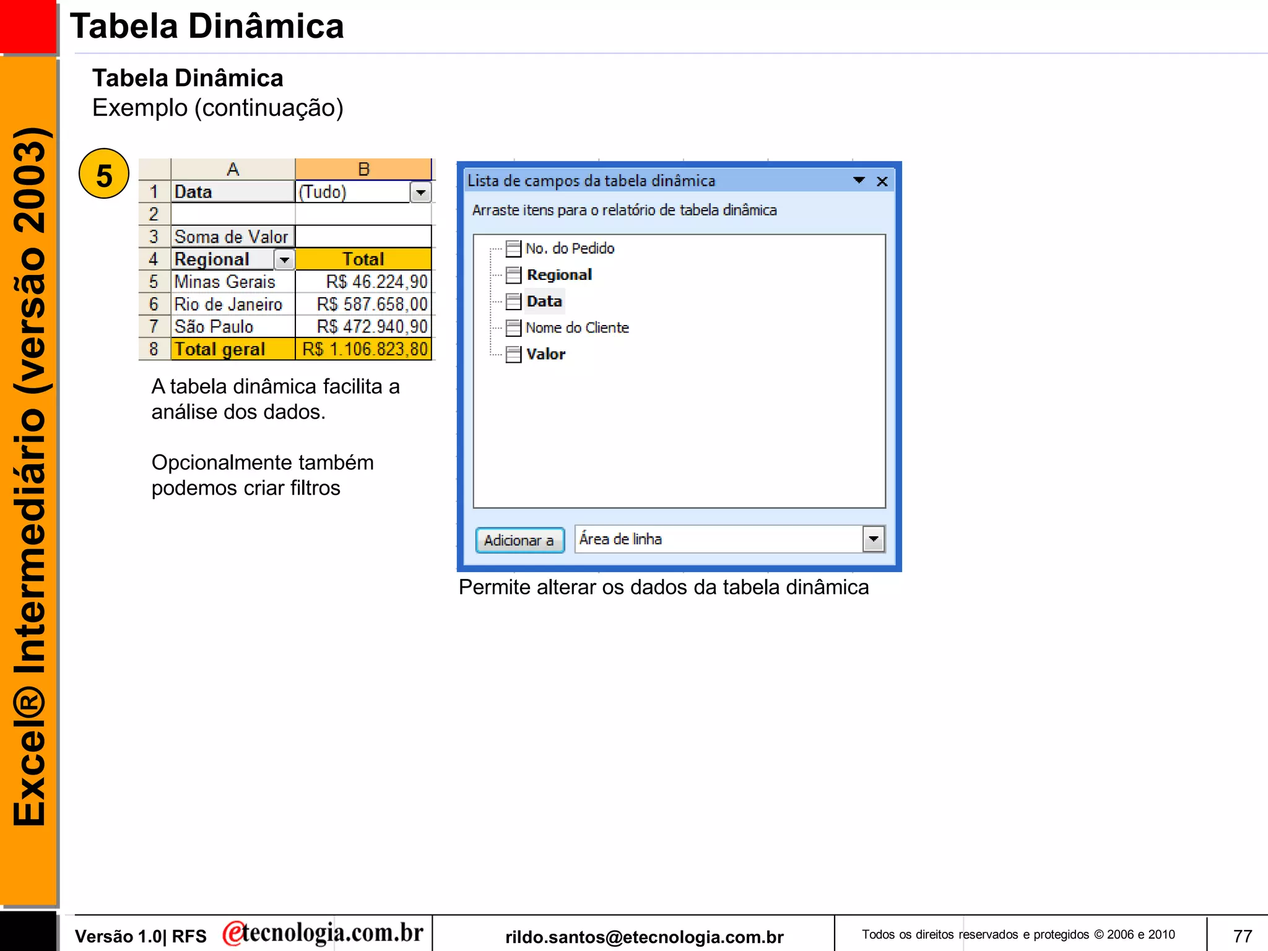
Task: Select row 1 header
Action: [154, 192]
